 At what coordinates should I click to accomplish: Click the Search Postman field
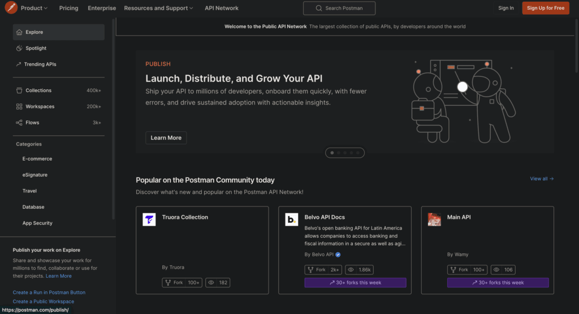coord(339,8)
